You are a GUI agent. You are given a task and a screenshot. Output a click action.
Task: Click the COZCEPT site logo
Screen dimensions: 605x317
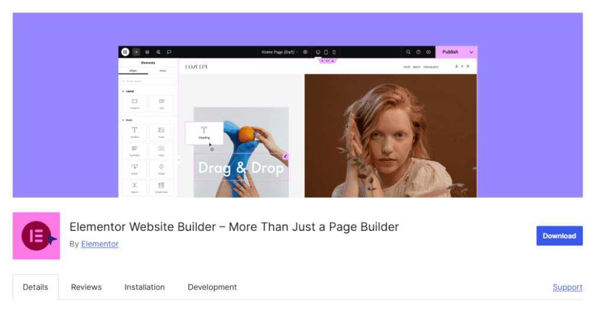click(x=196, y=67)
